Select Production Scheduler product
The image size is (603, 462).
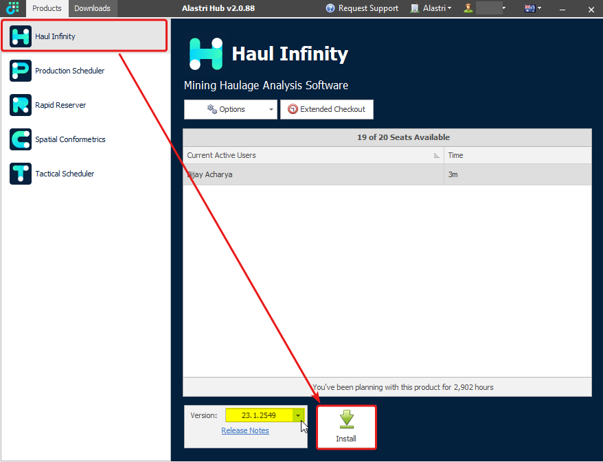point(84,71)
